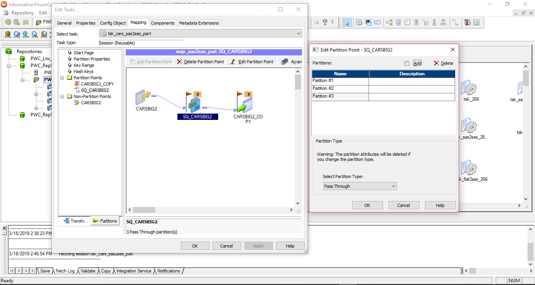This screenshot has width=535, height=285.
Task: Click Delete Partition Point toolbar button
Action: (200, 62)
